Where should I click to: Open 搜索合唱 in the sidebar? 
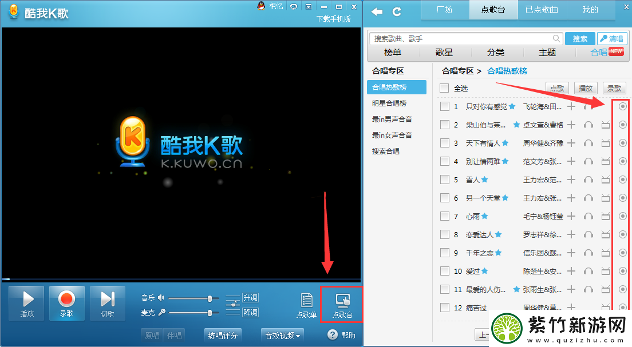[386, 151]
